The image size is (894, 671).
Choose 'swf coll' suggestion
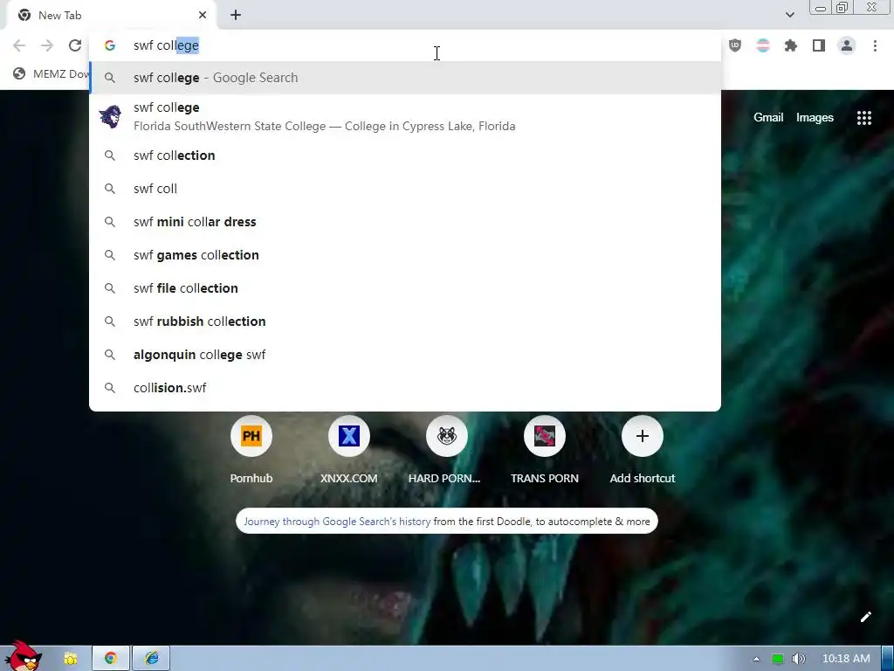coord(405,189)
